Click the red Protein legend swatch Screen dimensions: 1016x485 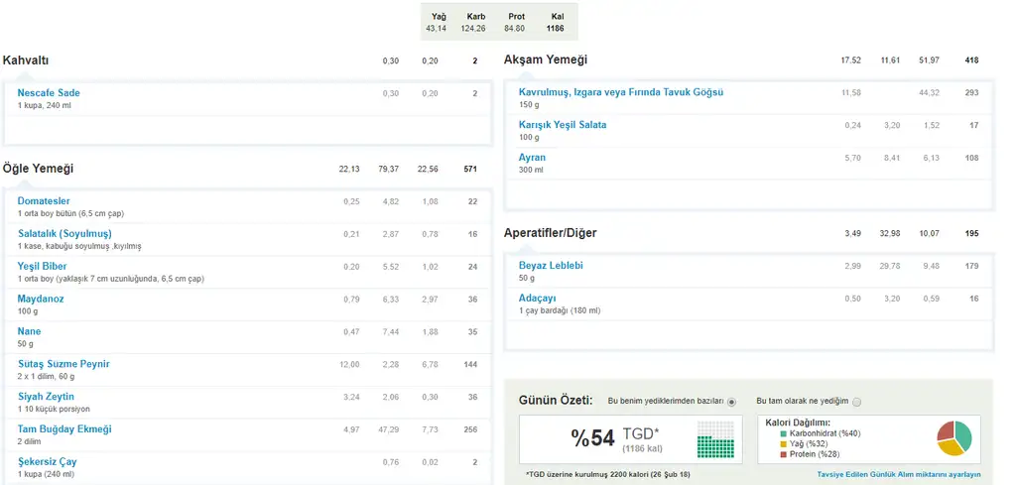[x=783, y=453]
